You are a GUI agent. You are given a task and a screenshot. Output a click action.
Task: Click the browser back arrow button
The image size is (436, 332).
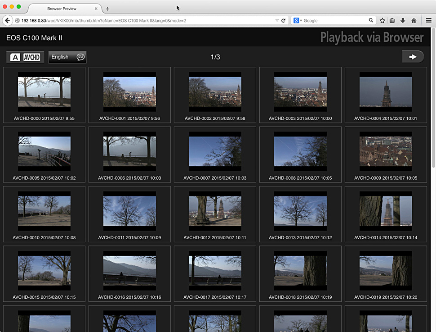tap(7, 21)
